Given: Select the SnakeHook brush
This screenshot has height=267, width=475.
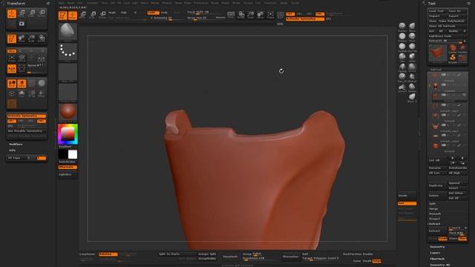Looking at the screenshot, I should pyautogui.click(x=402, y=88).
